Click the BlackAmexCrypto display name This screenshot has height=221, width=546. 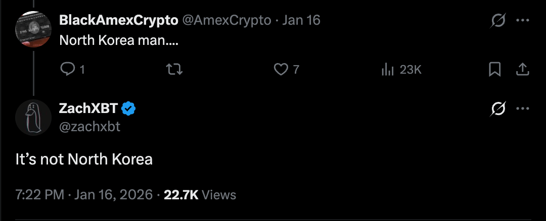coord(118,20)
